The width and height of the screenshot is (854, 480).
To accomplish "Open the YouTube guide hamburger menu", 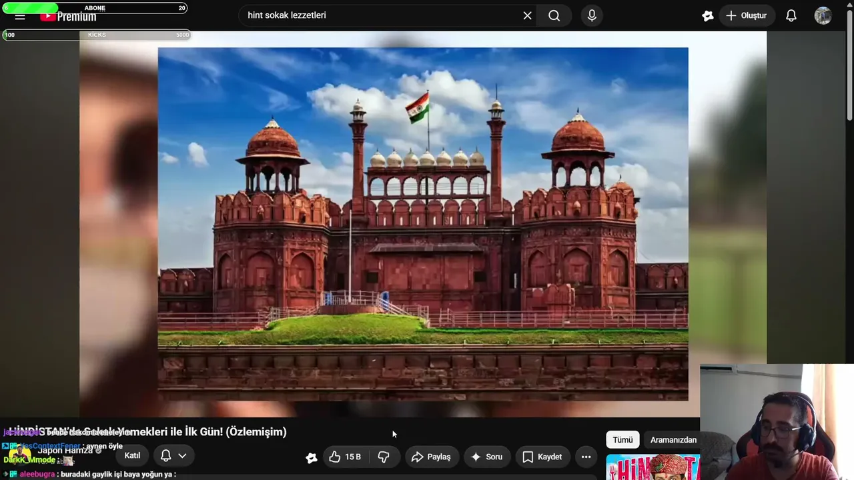I will pyautogui.click(x=19, y=17).
